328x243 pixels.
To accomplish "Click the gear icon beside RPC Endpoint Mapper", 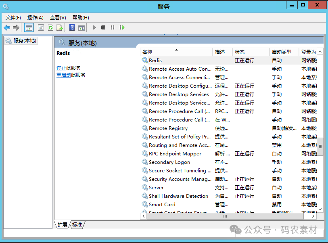I will point(145,153).
